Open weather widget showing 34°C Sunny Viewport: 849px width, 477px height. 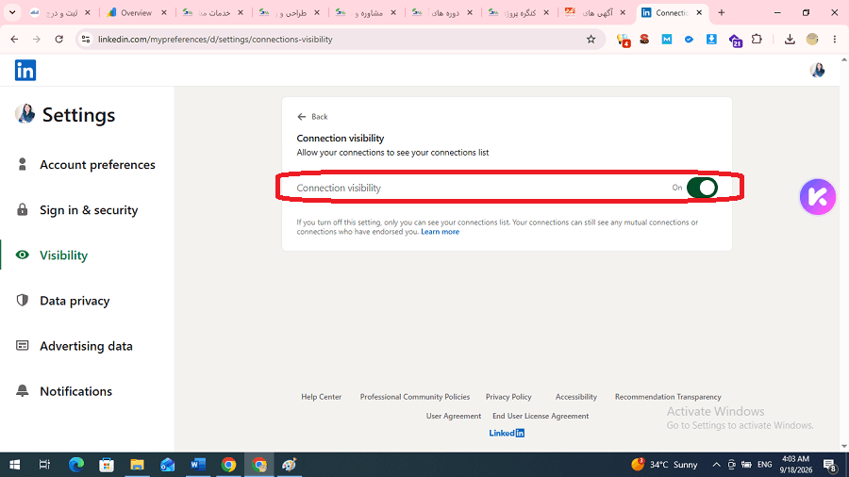664,465
